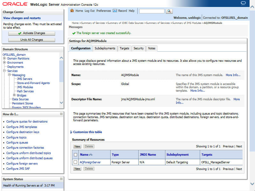Image resolution: width=255 pixels, height=191 pixels.
Task: Open Configure uniform distributed topics link
Action: click(x=28, y=153)
